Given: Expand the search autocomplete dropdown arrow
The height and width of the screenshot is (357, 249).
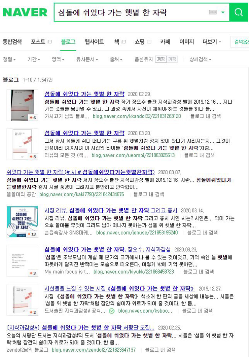Looking at the screenshot, I should click(x=223, y=12).
